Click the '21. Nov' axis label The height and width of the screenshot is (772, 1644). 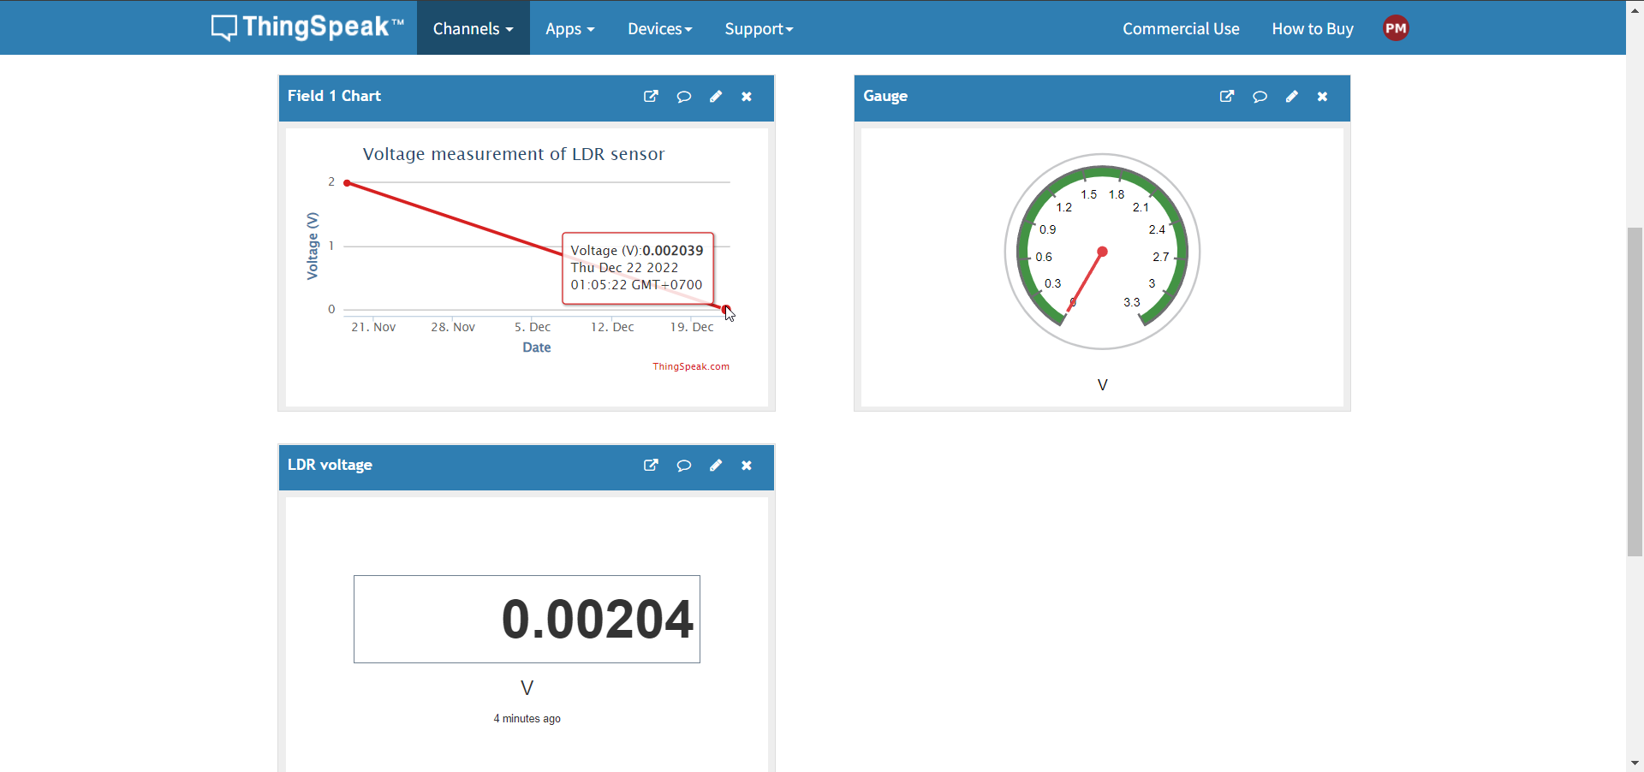coord(373,327)
